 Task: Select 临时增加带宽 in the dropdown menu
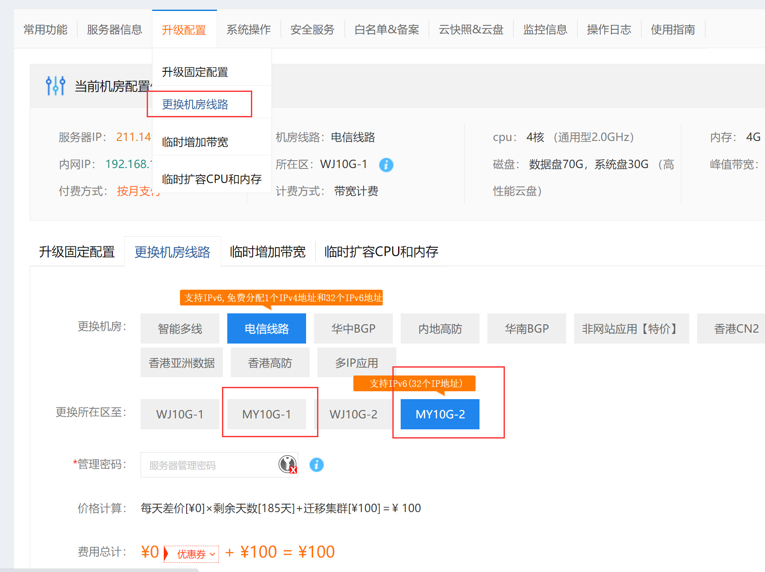pyautogui.click(x=195, y=142)
